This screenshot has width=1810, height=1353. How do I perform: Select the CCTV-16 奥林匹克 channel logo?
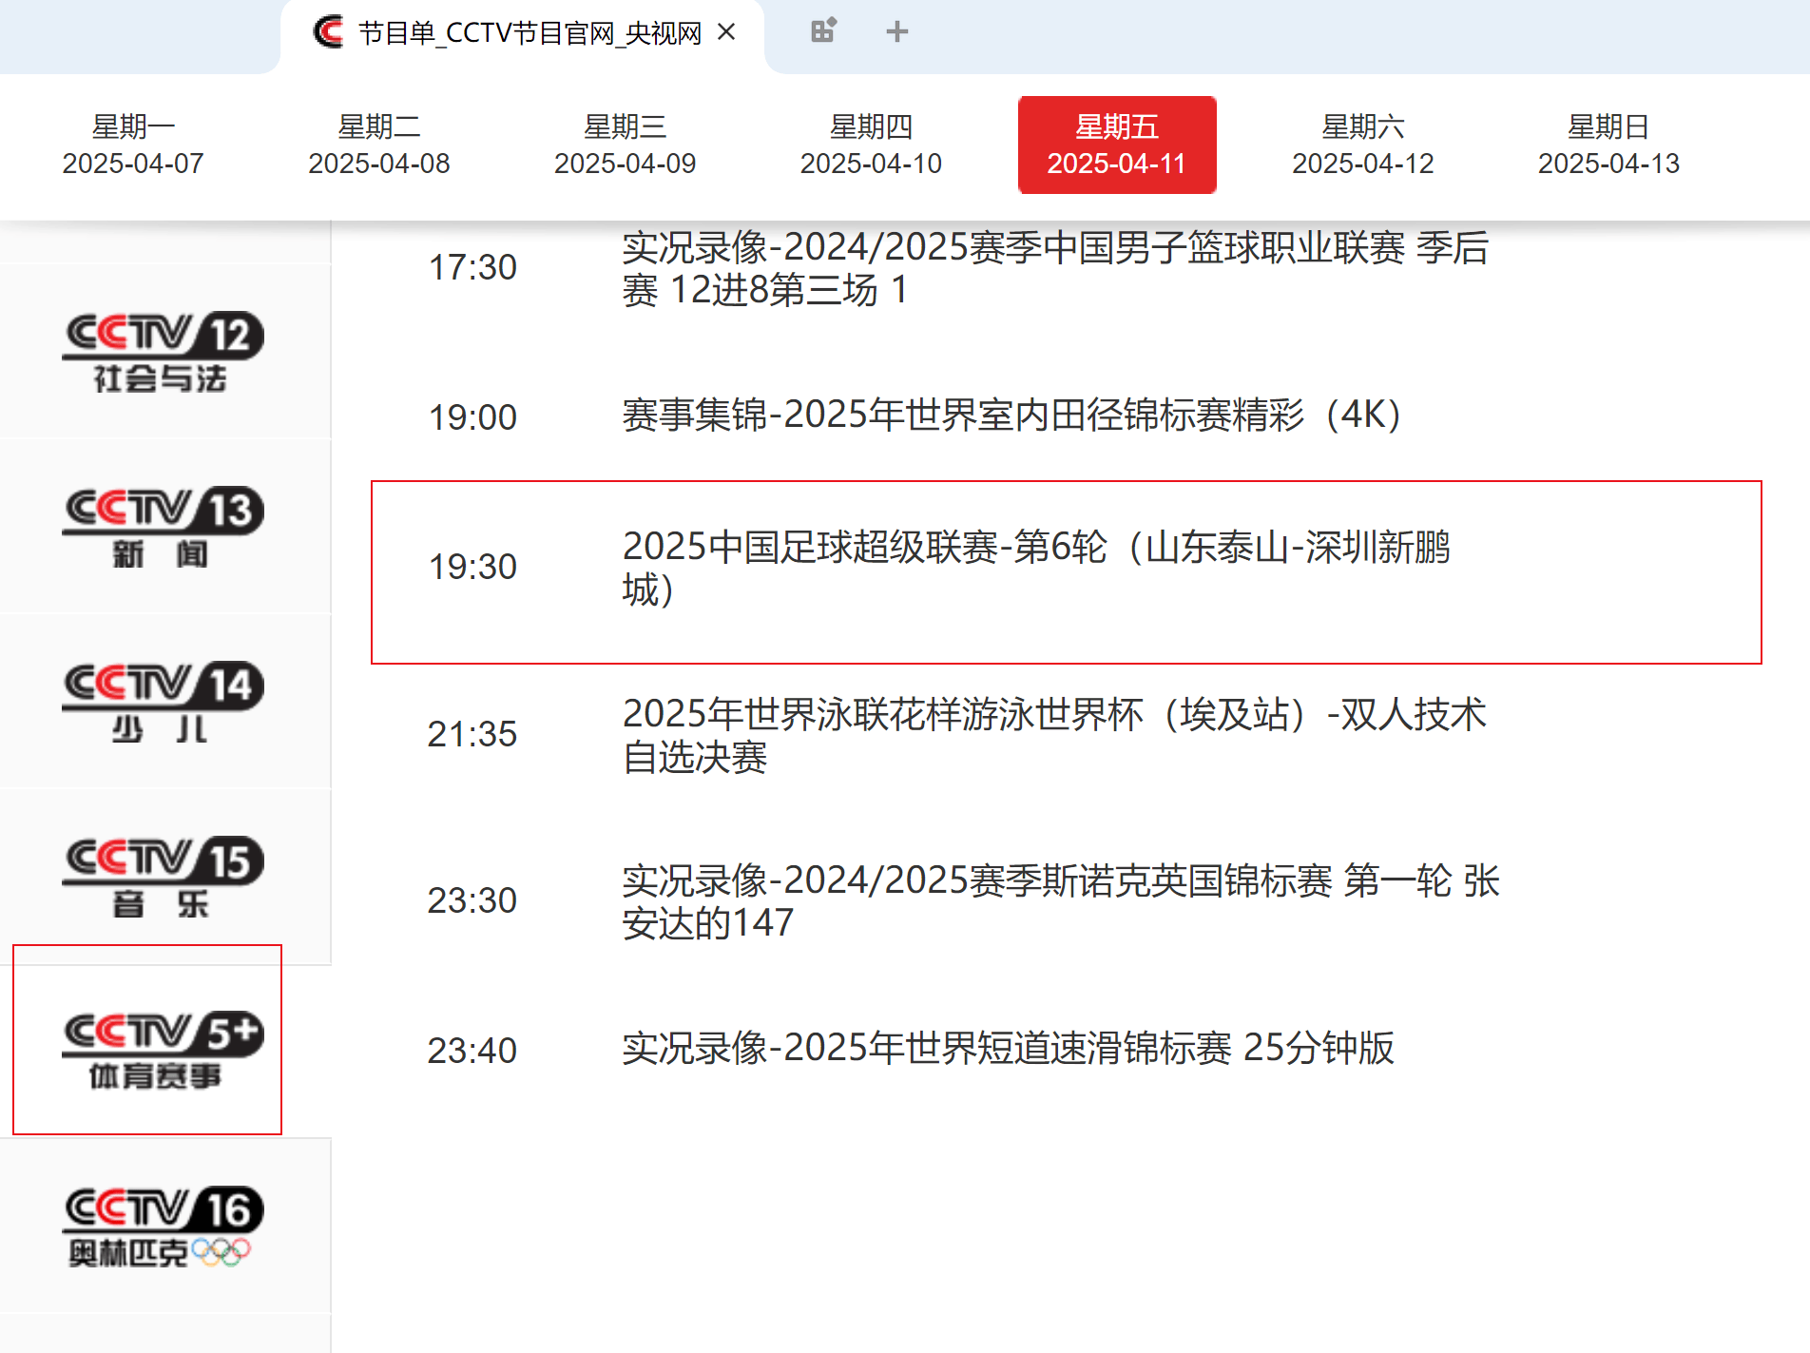[x=163, y=1227]
